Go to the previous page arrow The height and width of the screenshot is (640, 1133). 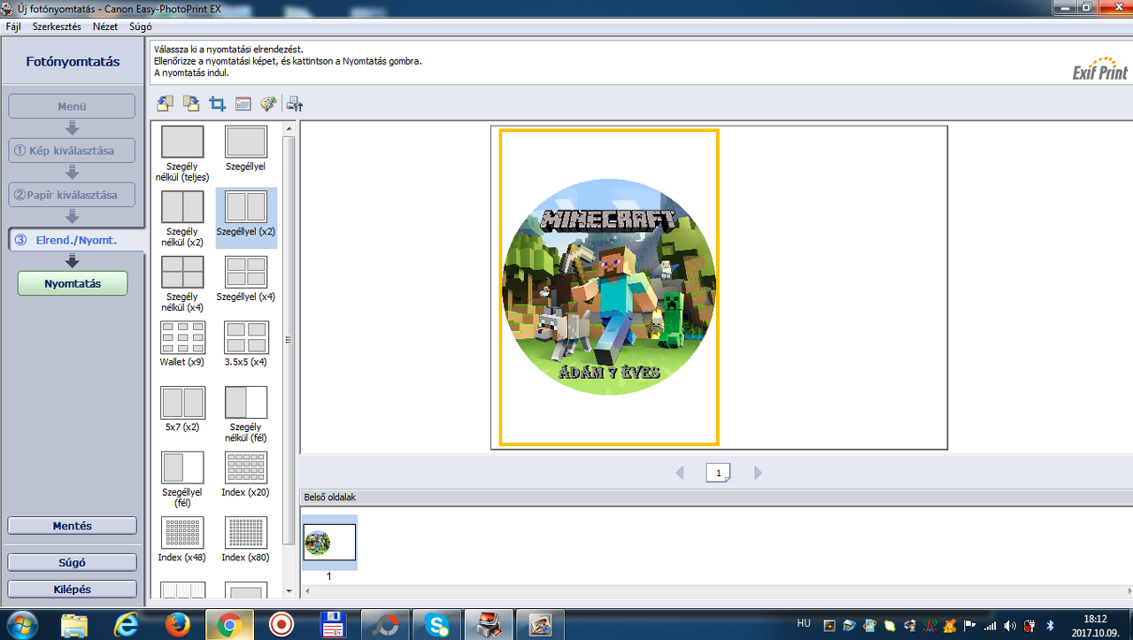tap(680, 474)
